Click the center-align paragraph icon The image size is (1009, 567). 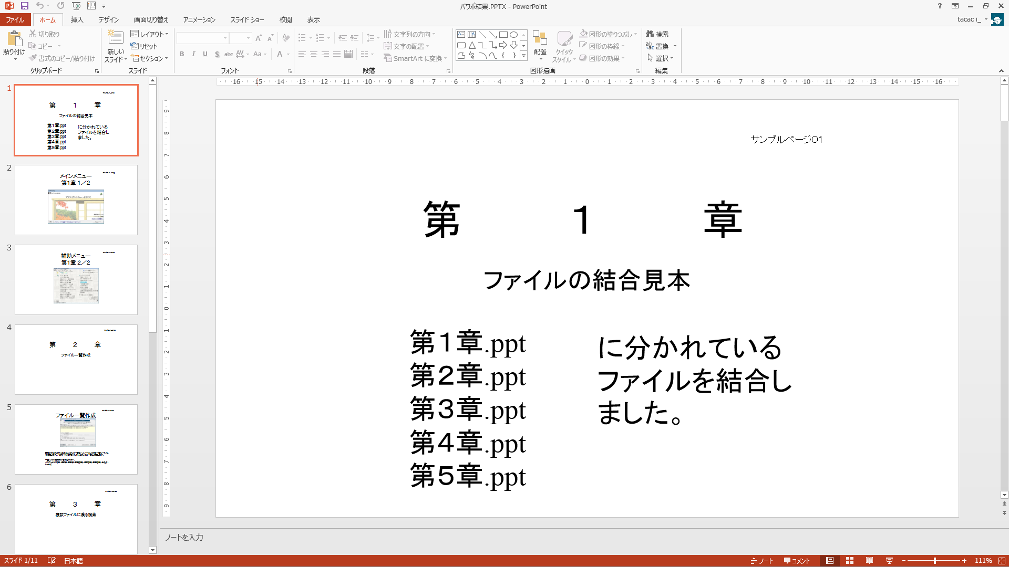point(314,54)
